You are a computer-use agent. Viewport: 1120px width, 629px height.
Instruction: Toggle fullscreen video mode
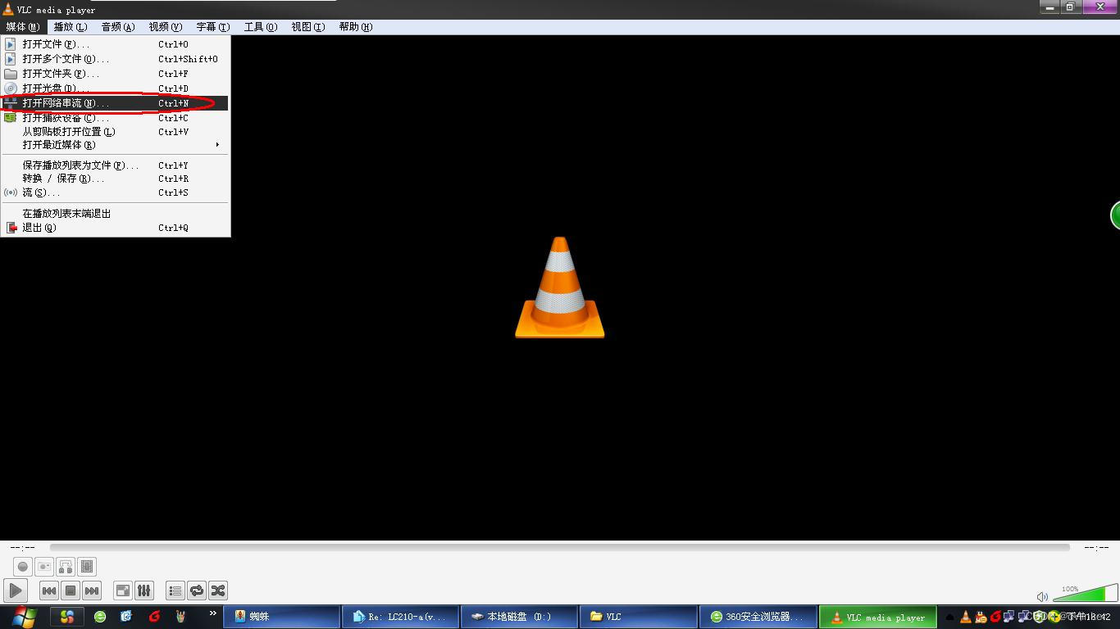click(x=123, y=591)
